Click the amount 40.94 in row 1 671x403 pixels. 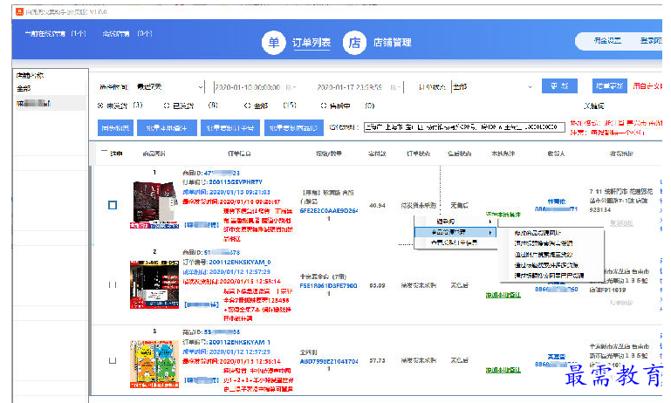[x=377, y=205]
